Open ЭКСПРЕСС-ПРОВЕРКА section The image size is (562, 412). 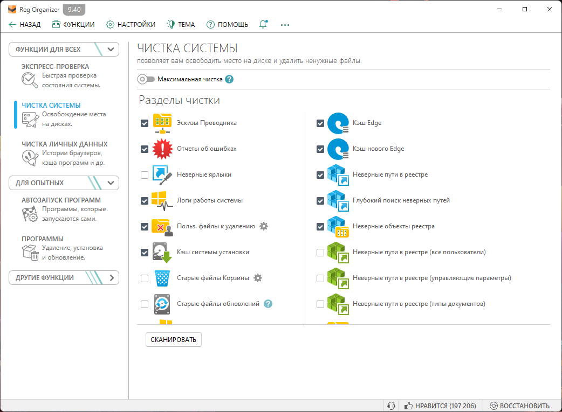coord(55,67)
